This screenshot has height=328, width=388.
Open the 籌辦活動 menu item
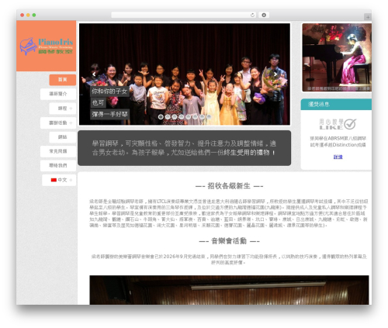[58, 123]
